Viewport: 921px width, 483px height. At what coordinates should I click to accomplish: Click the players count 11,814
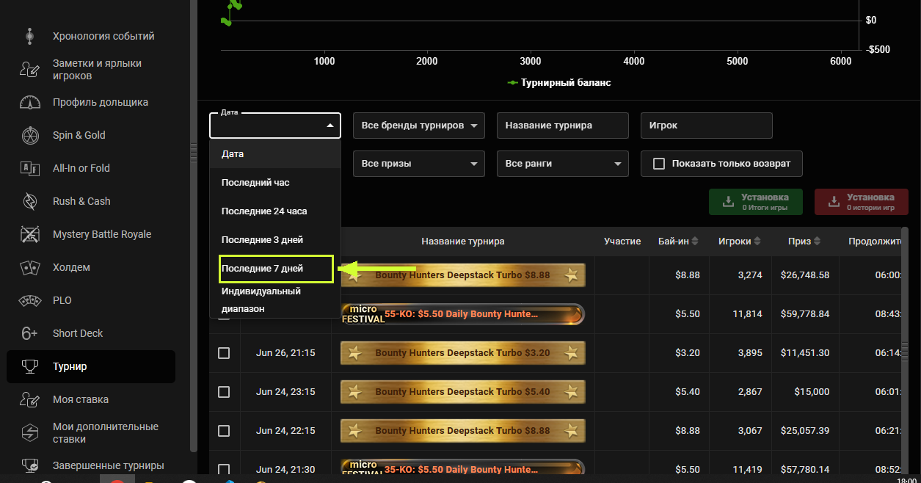[x=746, y=314]
